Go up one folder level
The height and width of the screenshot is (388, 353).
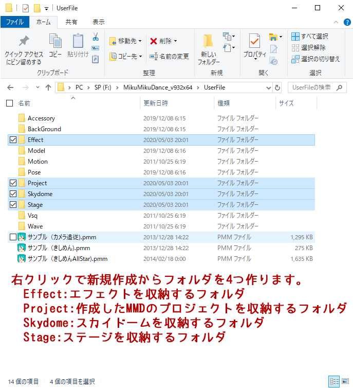click(48, 87)
